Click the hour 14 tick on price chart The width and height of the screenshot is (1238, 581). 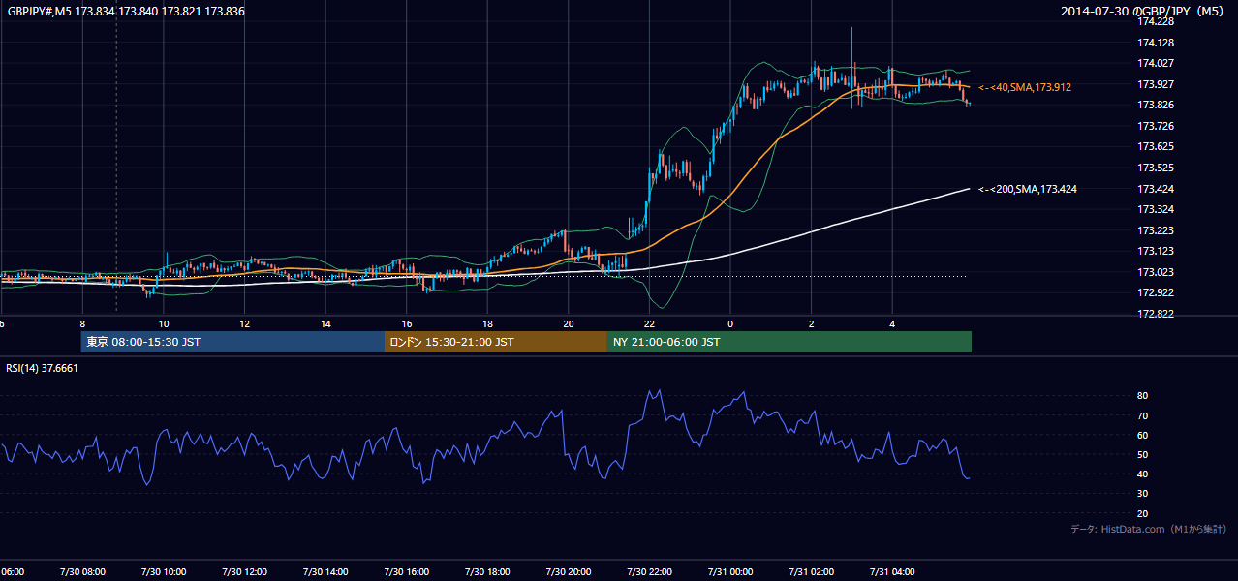click(x=325, y=323)
